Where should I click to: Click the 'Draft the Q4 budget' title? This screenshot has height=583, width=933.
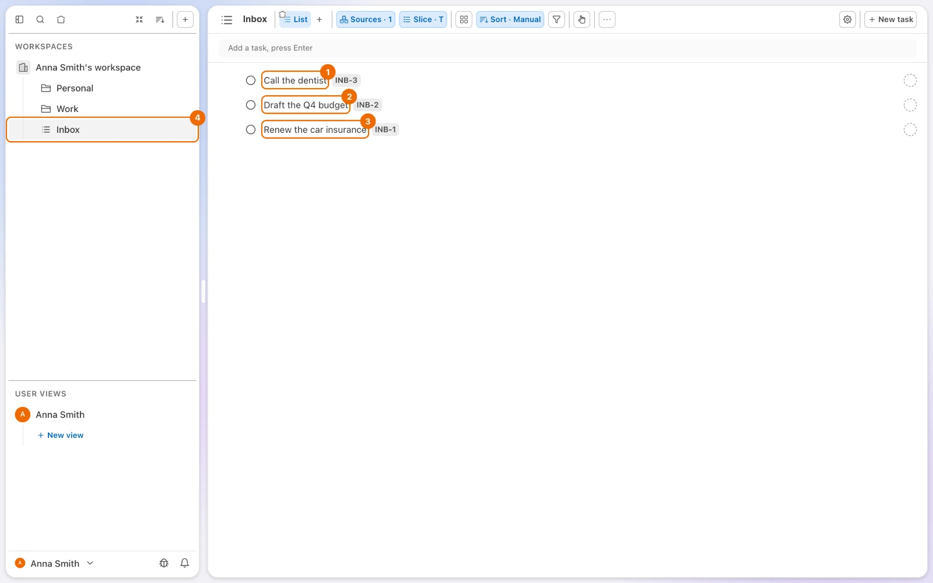coord(306,105)
